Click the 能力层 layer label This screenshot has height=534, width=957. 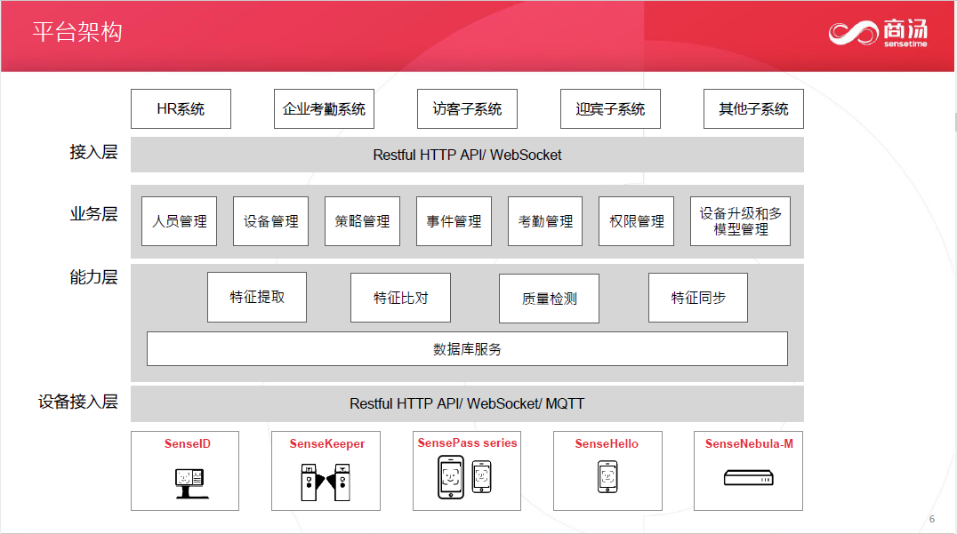[93, 277]
